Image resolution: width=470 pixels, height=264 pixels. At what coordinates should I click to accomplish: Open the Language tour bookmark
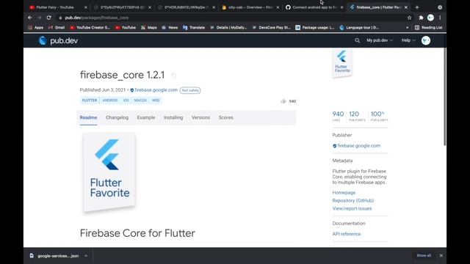coord(359,28)
